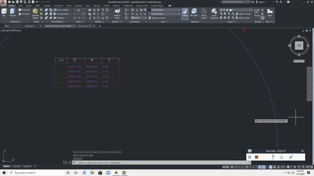Choose the Presspull tool
314x176 pixels.
tap(24, 14)
